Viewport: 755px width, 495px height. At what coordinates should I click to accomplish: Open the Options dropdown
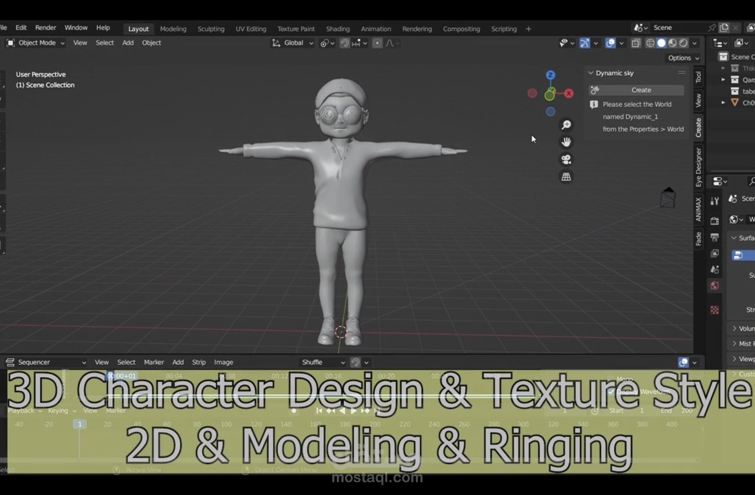click(x=683, y=58)
